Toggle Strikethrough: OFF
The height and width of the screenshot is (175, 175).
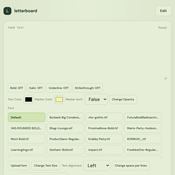click(x=87, y=88)
